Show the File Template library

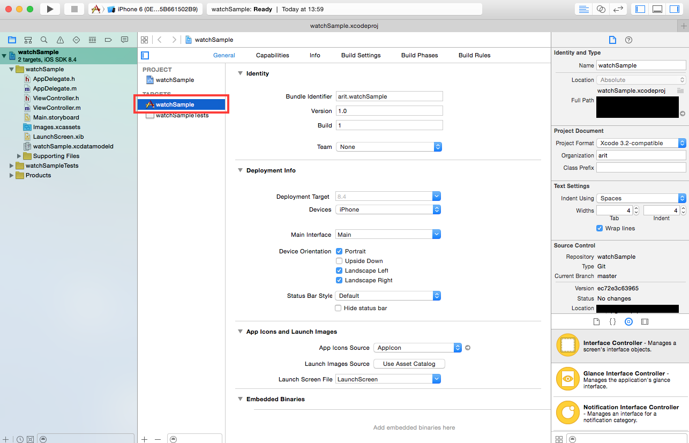tap(596, 322)
